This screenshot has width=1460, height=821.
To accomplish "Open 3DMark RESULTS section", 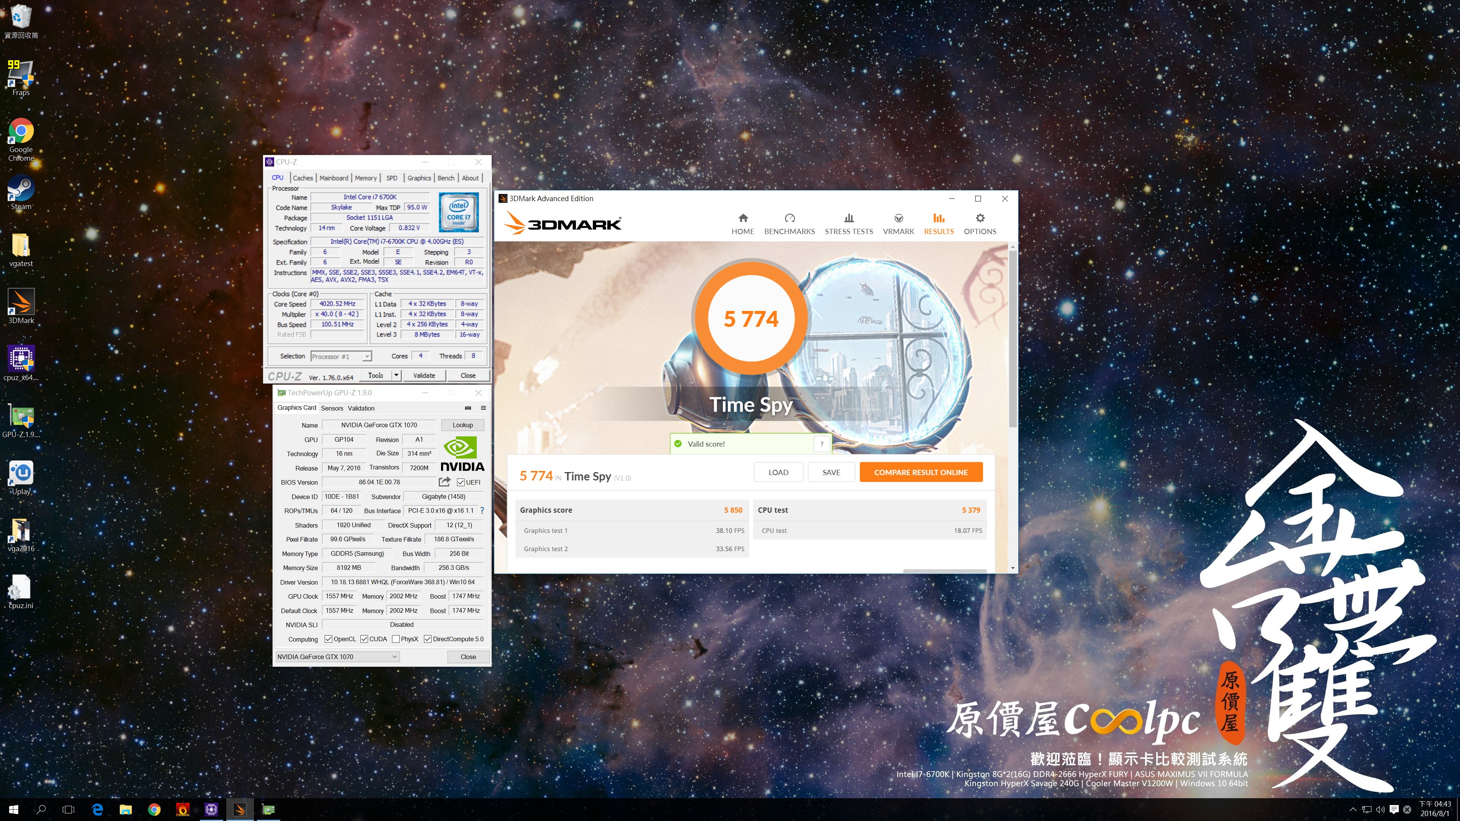I will tap(939, 224).
